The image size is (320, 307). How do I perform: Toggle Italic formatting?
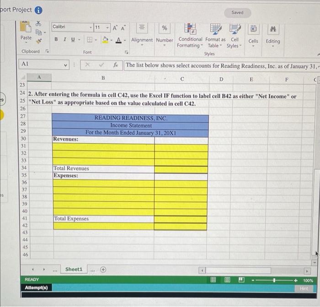tap(65, 39)
